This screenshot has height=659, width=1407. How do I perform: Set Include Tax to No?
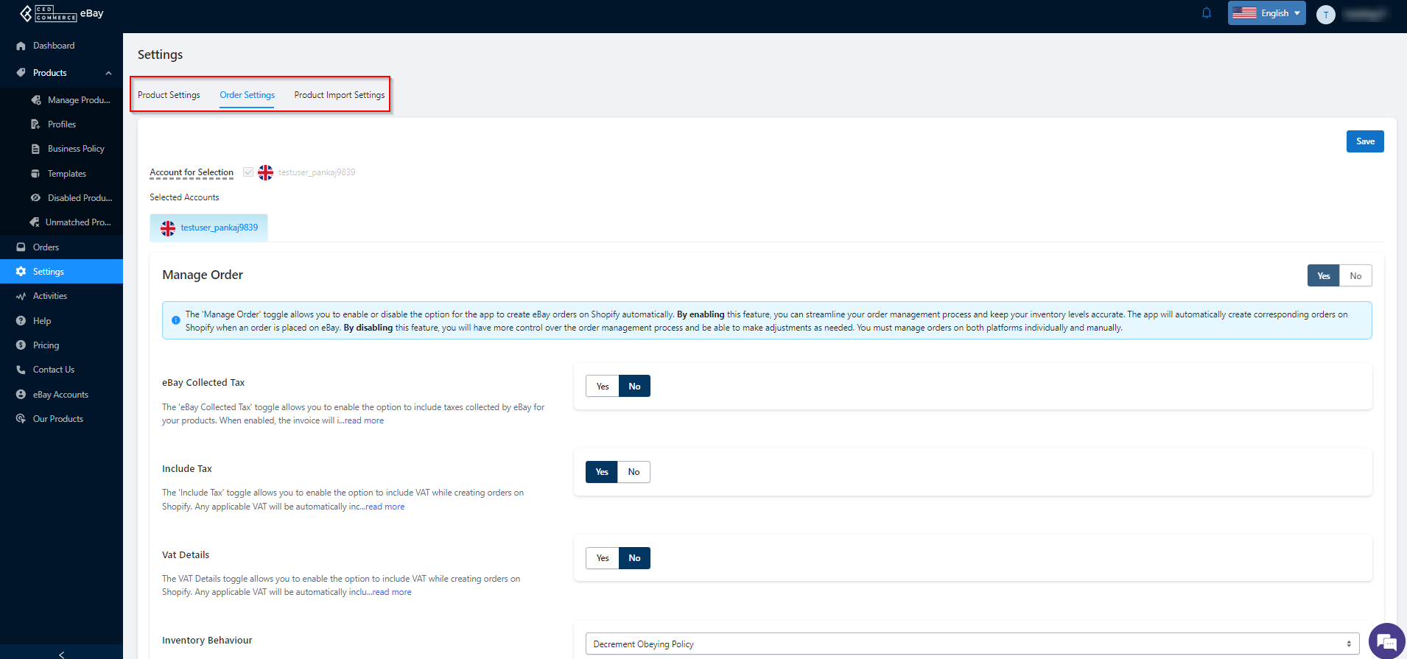coord(634,472)
